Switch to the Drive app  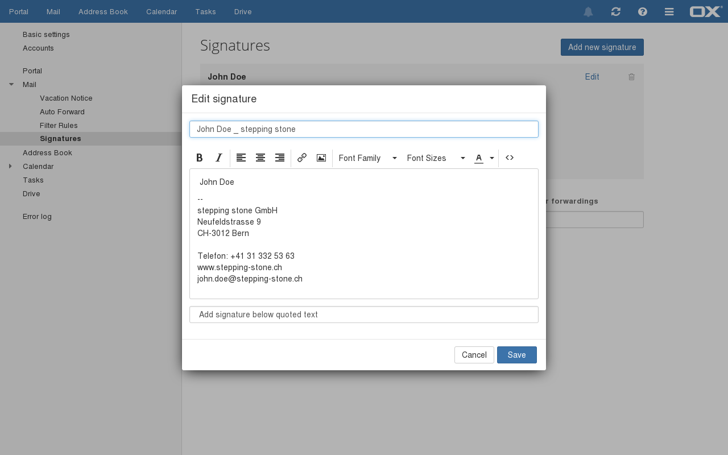pyautogui.click(x=243, y=11)
